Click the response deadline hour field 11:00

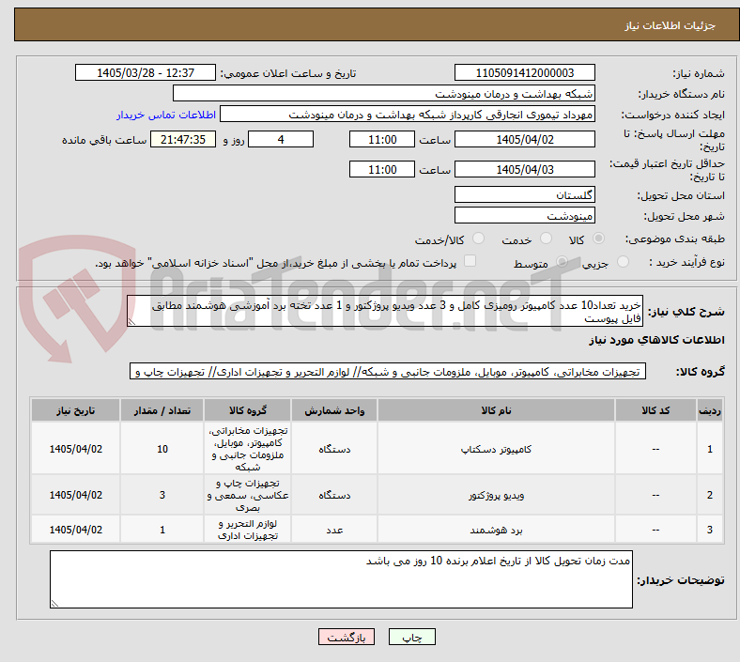coord(382,140)
